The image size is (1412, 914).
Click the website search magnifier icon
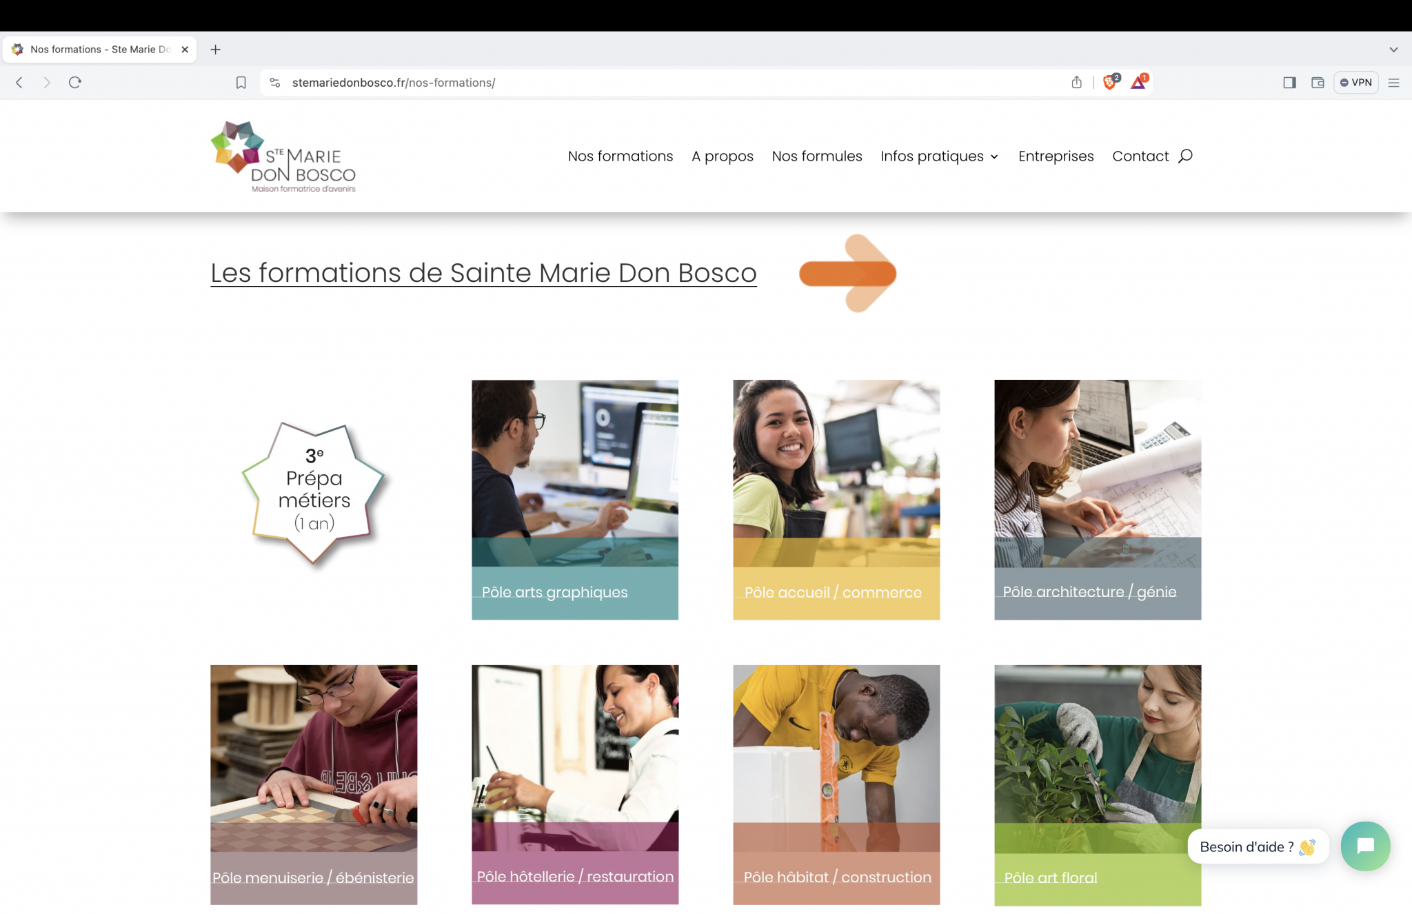click(x=1186, y=156)
